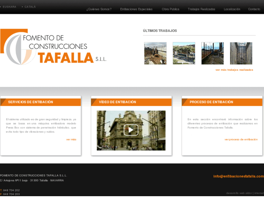Screen dimensions: 264x198
Task: Click the Proceso de Entibación header
Action: click(x=222, y=102)
